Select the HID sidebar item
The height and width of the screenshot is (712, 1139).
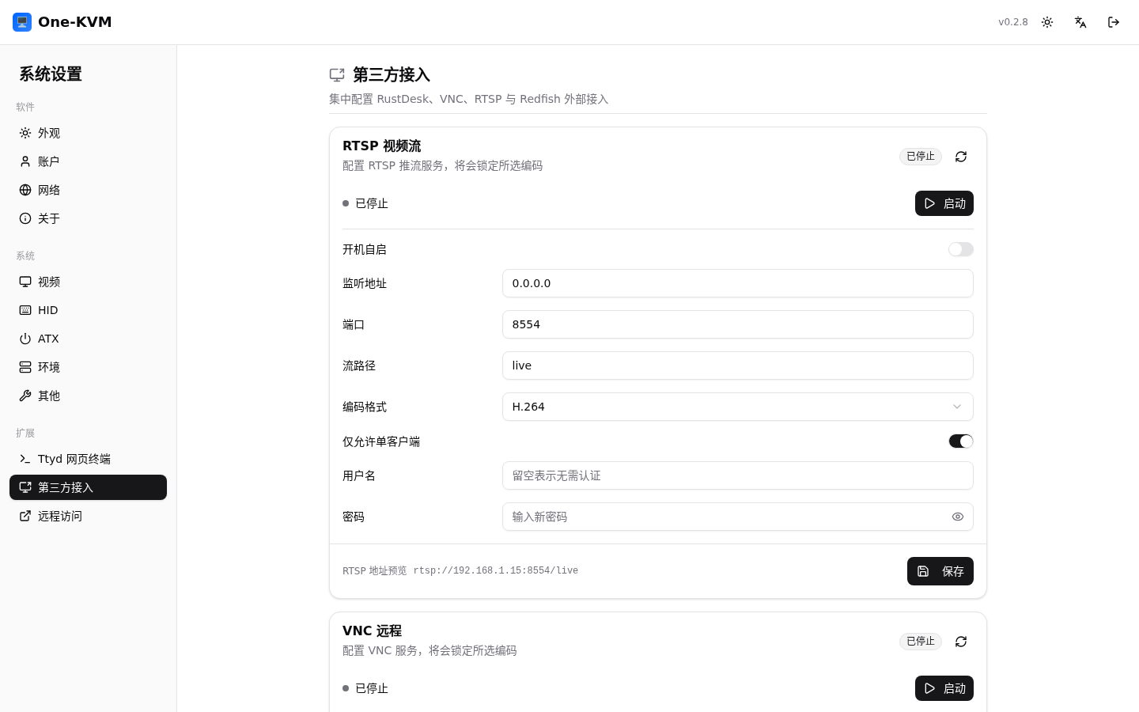[88, 310]
